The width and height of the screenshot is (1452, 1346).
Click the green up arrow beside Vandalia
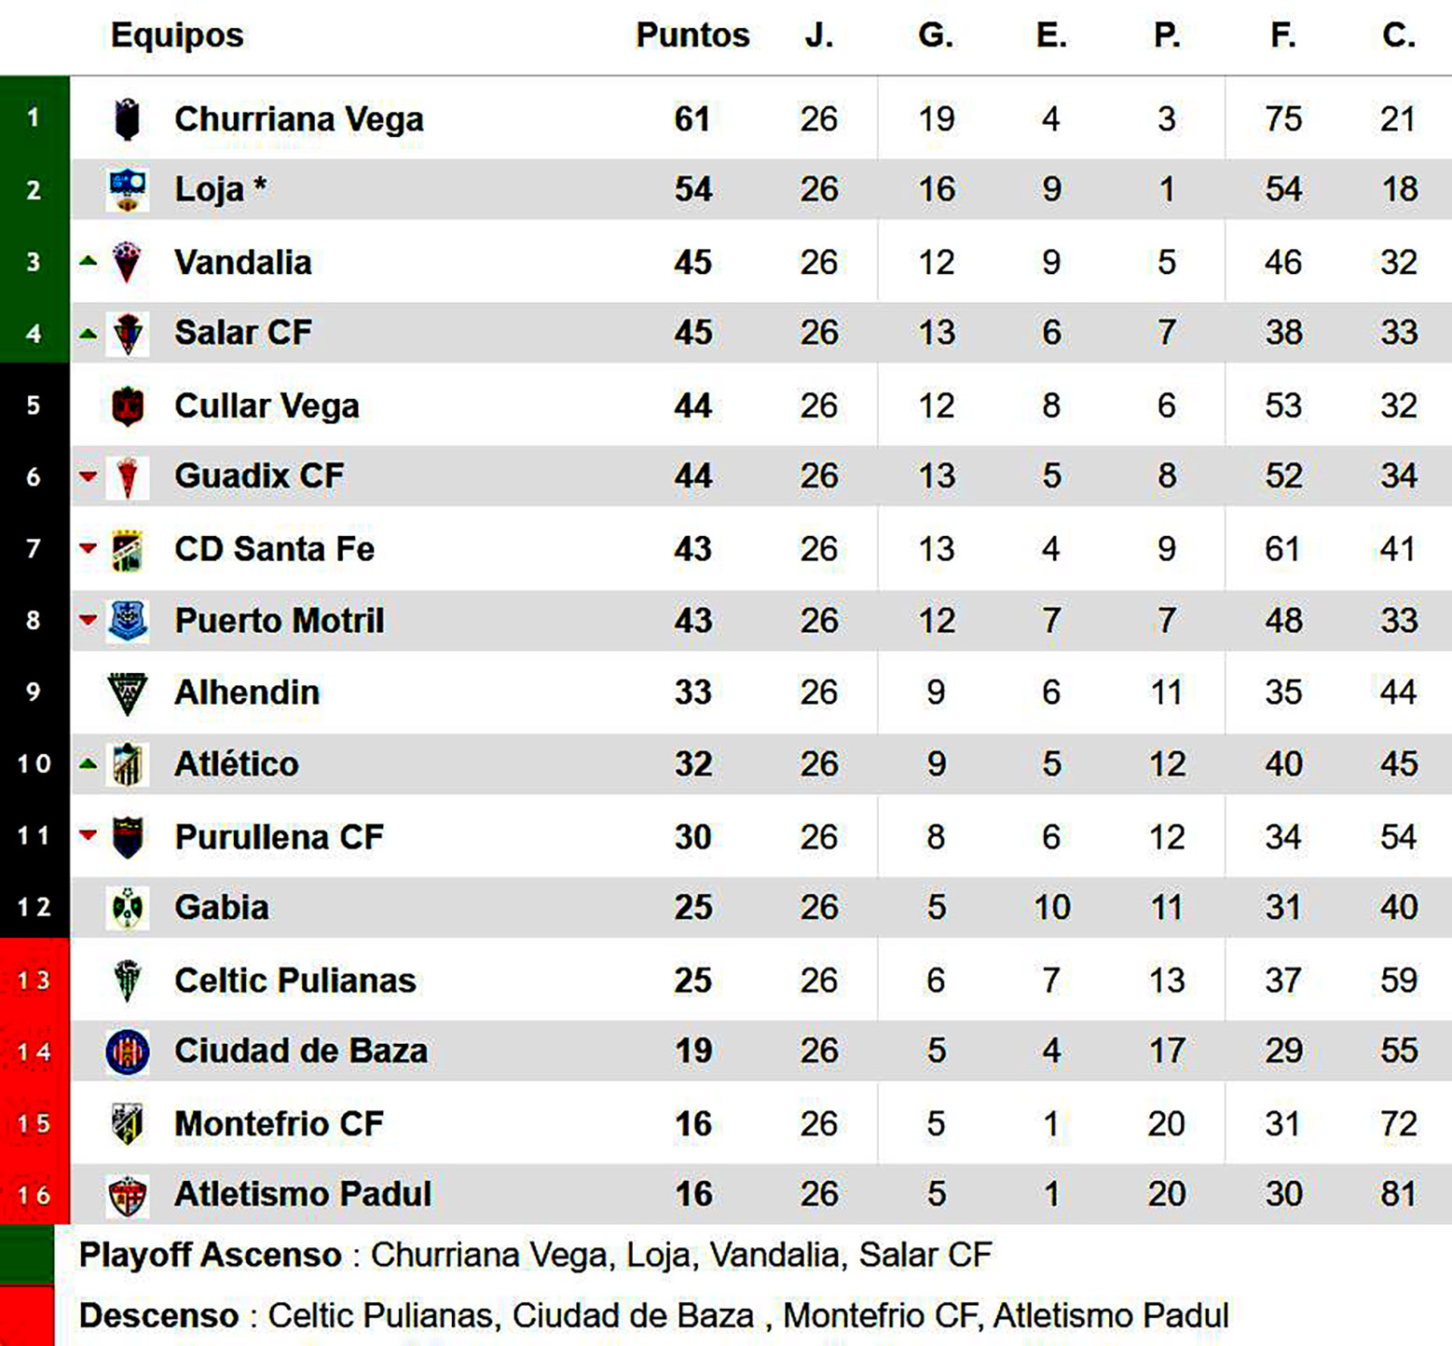(89, 262)
